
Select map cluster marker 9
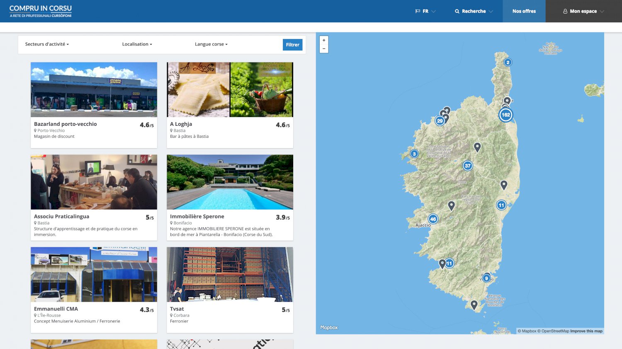tap(486, 278)
